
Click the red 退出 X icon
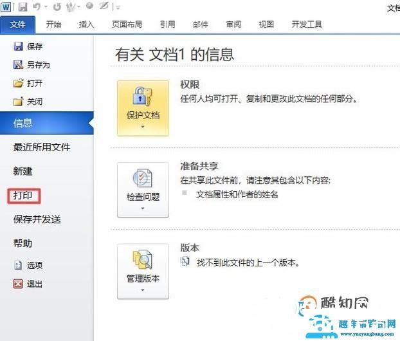tap(18, 284)
